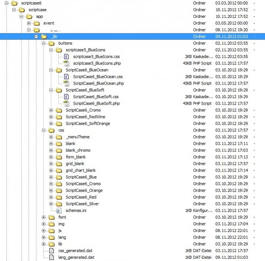Image resolution: width=265 pixels, height=261 pixels.
Task: Expand the font folder node
Action: (x=43, y=217)
